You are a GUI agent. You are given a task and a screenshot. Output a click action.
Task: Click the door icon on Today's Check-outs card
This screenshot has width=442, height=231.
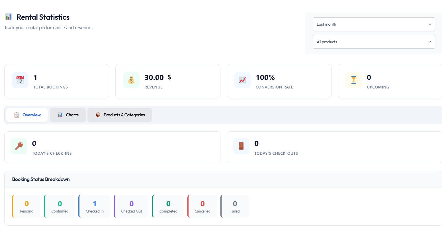pyautogui.click(x=241, y=146)
